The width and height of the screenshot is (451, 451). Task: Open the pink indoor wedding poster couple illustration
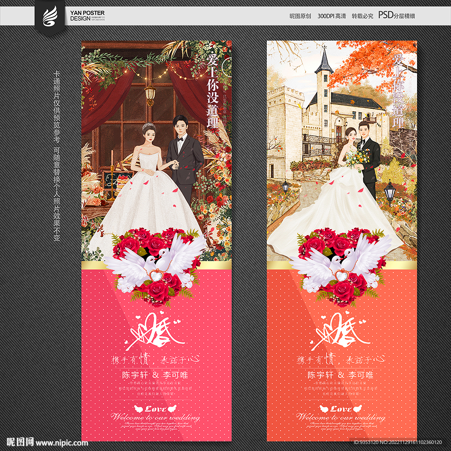pyautogui.click(x=156, y=151)
